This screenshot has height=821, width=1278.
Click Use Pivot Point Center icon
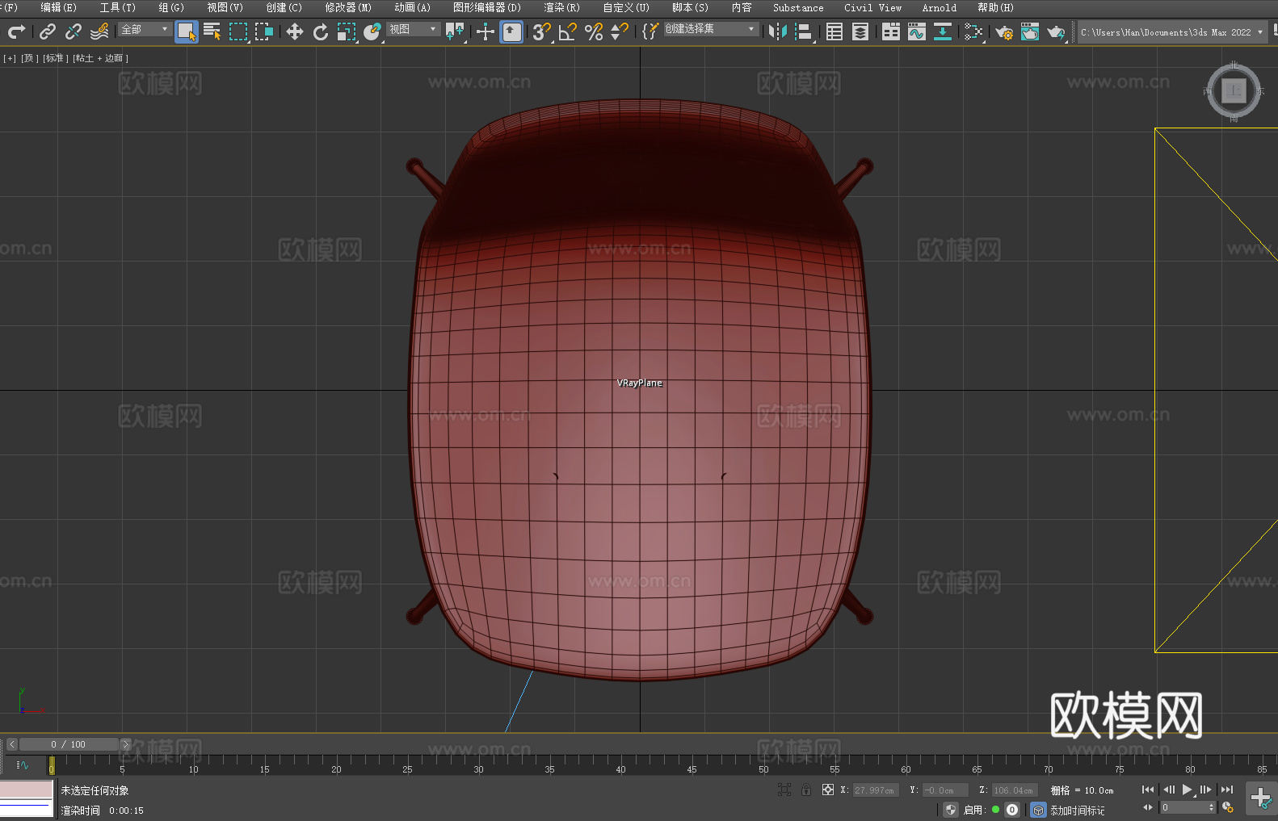pos(455,31)
